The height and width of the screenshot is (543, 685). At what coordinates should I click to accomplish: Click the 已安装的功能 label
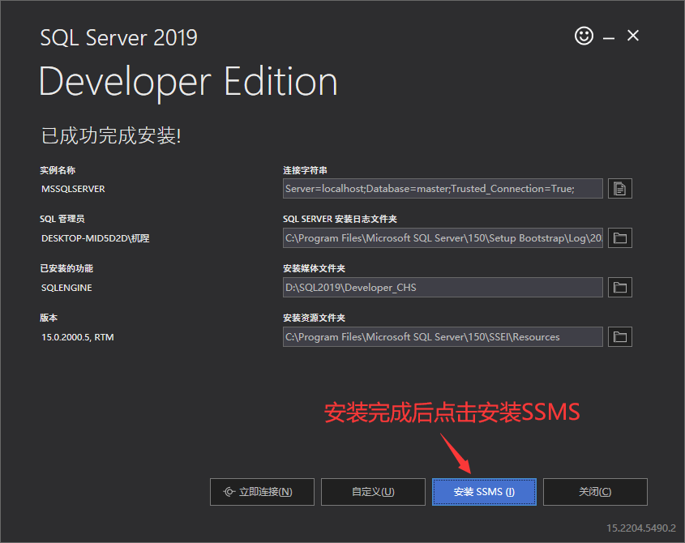66,268
